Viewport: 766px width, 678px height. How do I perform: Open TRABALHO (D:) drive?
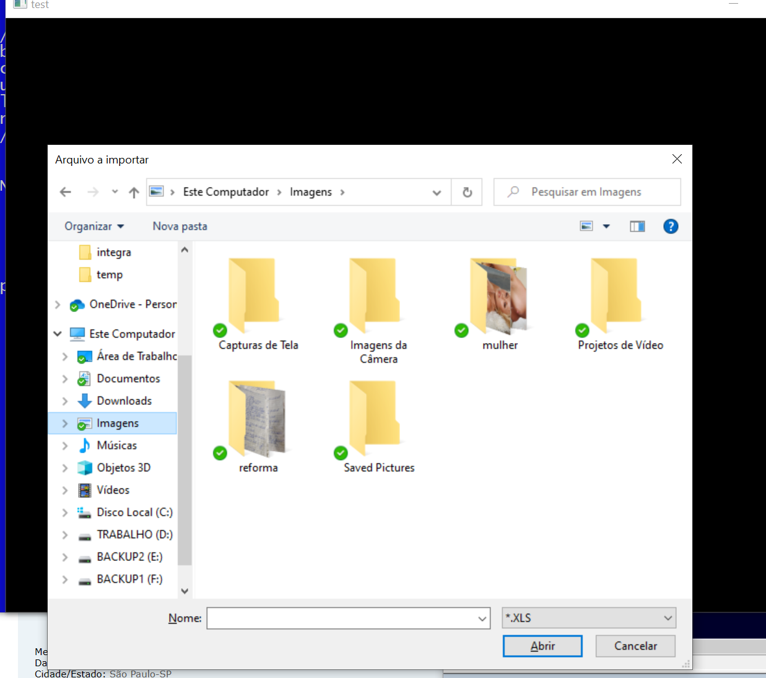[125, 534]
